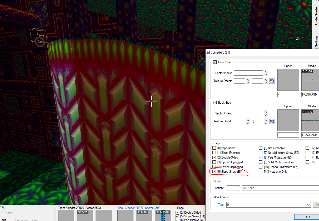Open the Undo / Redo side tab

[316, 16]
